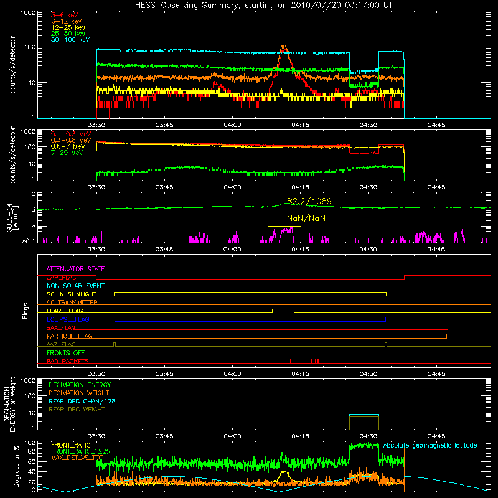Click the NaN/NaN annotation in GOES panel
The width and height of the screenshot is (498, 498).
pyautogui.click(x=306, y=218)
